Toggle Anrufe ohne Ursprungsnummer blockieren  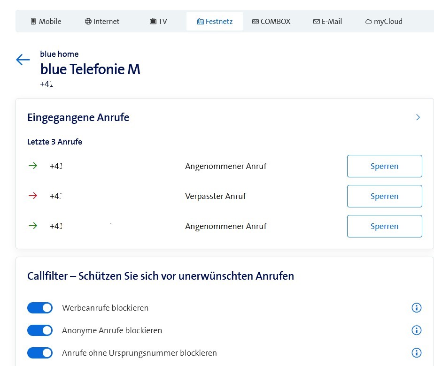40,353
